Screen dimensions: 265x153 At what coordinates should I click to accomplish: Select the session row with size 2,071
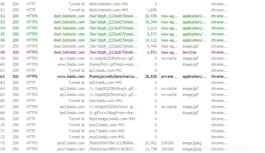coord(114,34)
